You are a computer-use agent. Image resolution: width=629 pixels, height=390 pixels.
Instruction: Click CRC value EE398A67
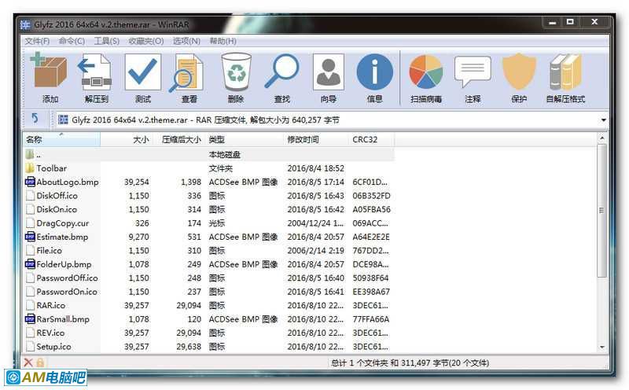pos(371,292)
